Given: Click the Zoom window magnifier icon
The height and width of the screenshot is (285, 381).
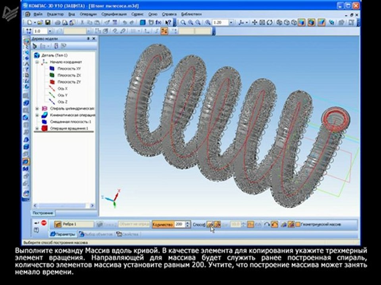Looking at the screenshot, I should click(183, 23).
